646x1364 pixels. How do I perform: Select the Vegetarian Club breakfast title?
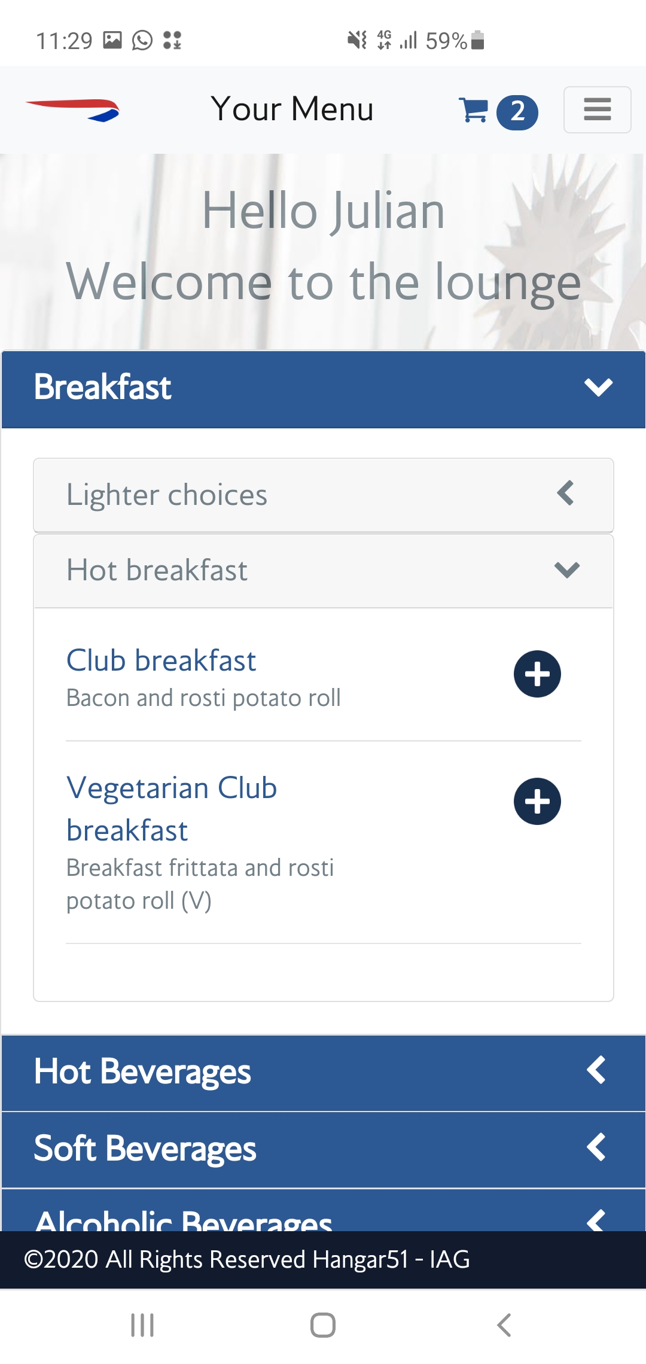click(172, 808)
